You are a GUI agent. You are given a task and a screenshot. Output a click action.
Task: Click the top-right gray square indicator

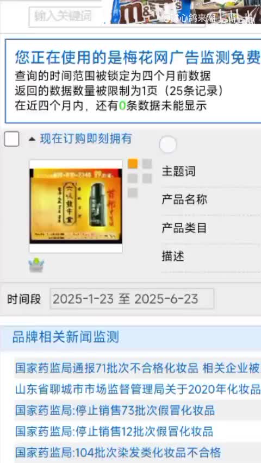(147, 164)
